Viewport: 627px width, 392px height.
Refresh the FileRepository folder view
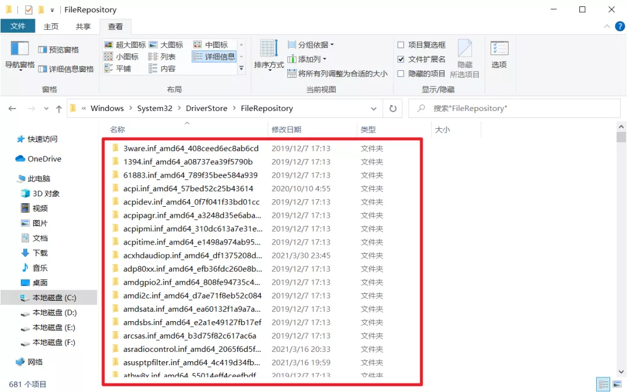coord(393,109)
